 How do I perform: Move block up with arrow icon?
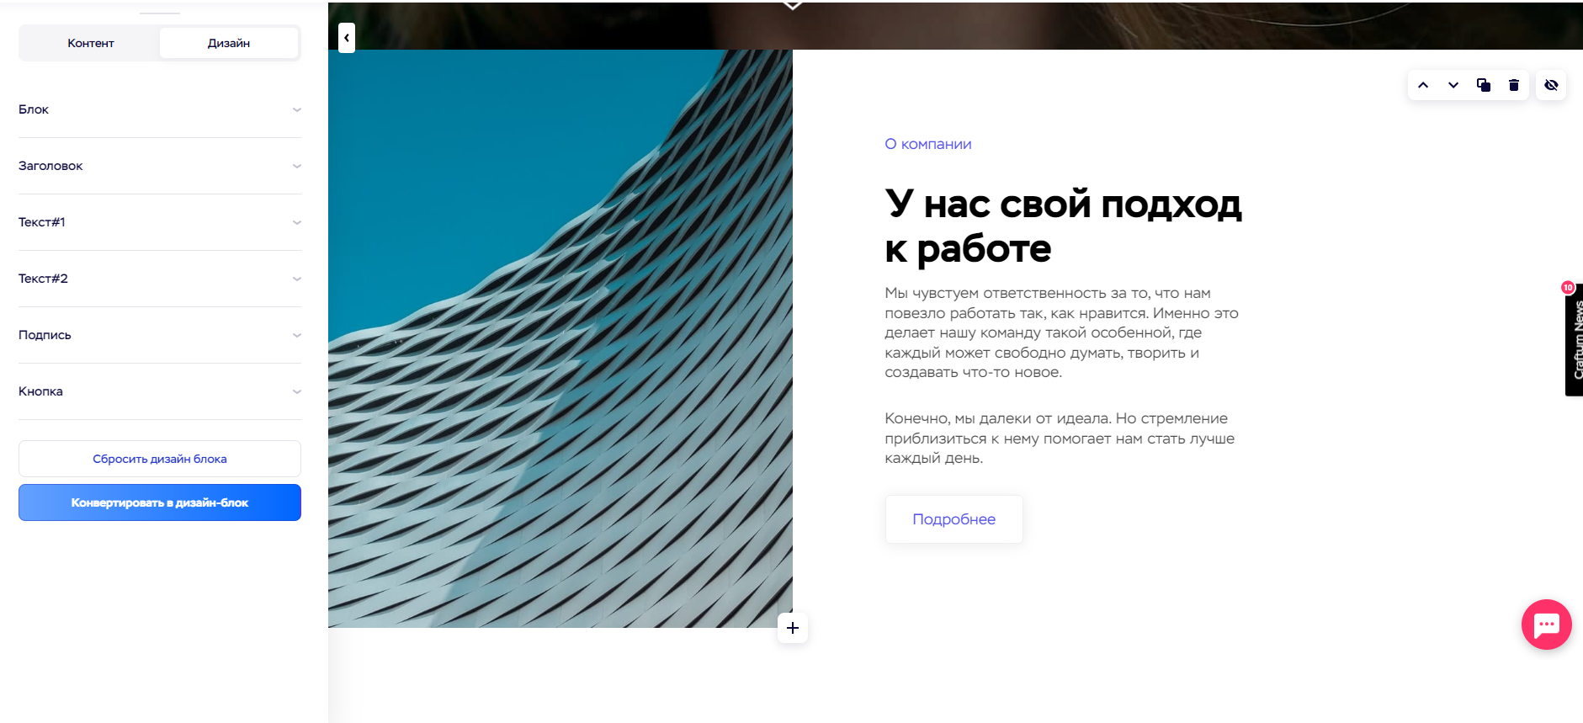click(1423, 85)
